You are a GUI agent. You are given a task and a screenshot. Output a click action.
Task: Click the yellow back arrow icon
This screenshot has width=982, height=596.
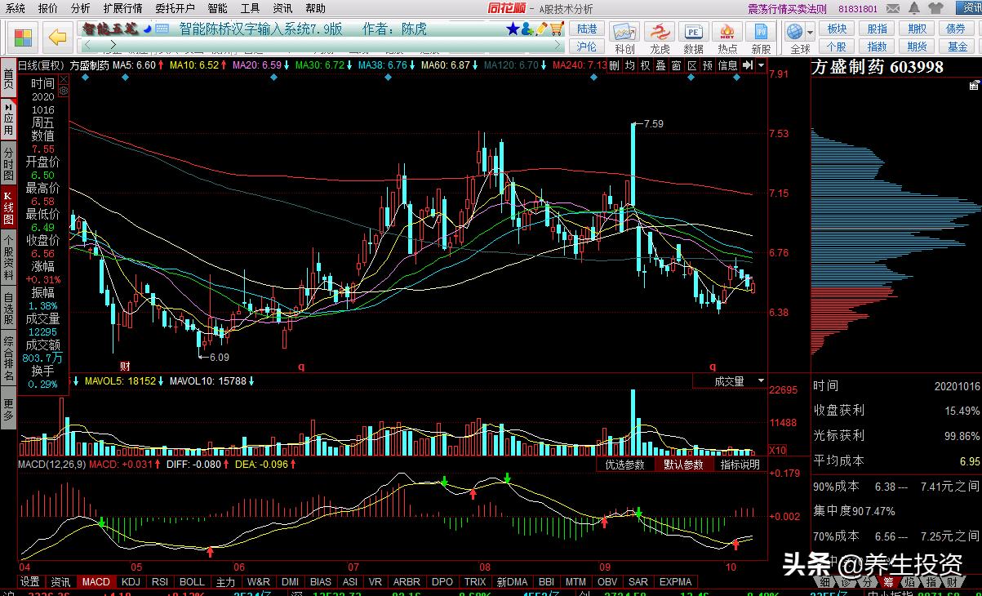56,38
